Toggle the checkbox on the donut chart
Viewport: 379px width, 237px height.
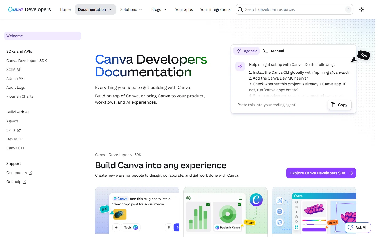(x=240, y=204)
